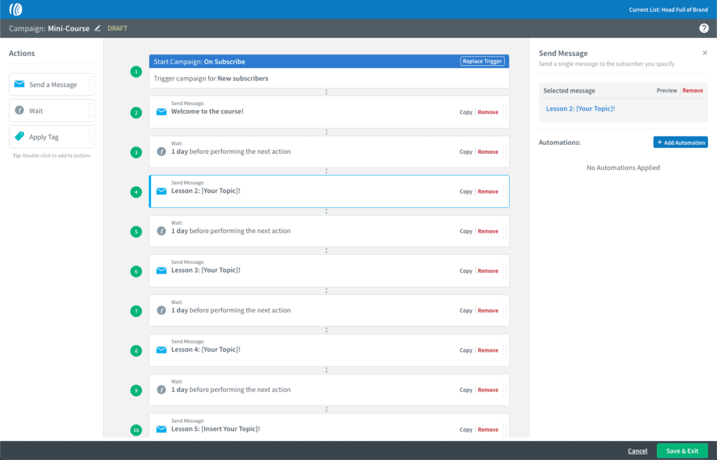Click the drag handle on Lesson 3 row
The width and height of the screenshot is (717, 460).
point(505,271)
